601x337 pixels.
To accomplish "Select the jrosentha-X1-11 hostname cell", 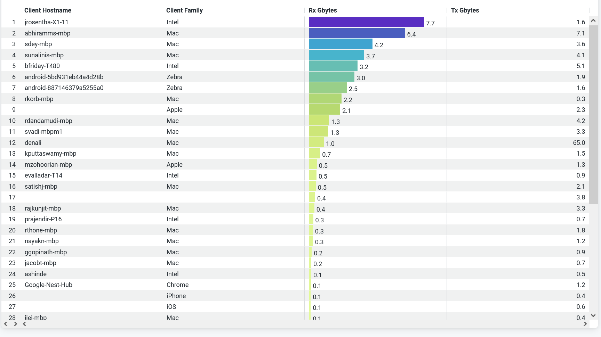I will coord(46,22).
